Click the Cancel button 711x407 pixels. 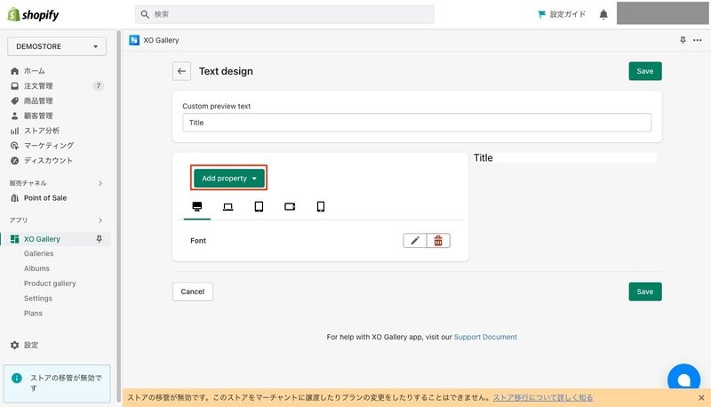tap(192, 291)
